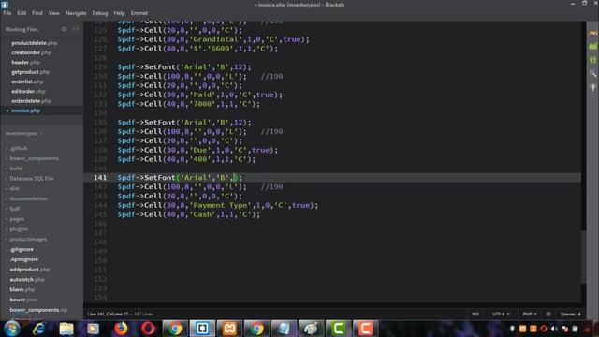Open the inventorypos project dropdown
This screenshot has height=337, width=599.
(23, 133)
